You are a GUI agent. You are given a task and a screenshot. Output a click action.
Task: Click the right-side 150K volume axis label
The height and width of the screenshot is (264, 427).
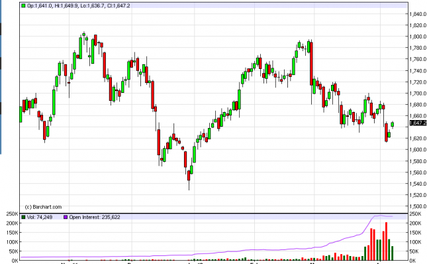pyautogui.click(x=415, y=233)
